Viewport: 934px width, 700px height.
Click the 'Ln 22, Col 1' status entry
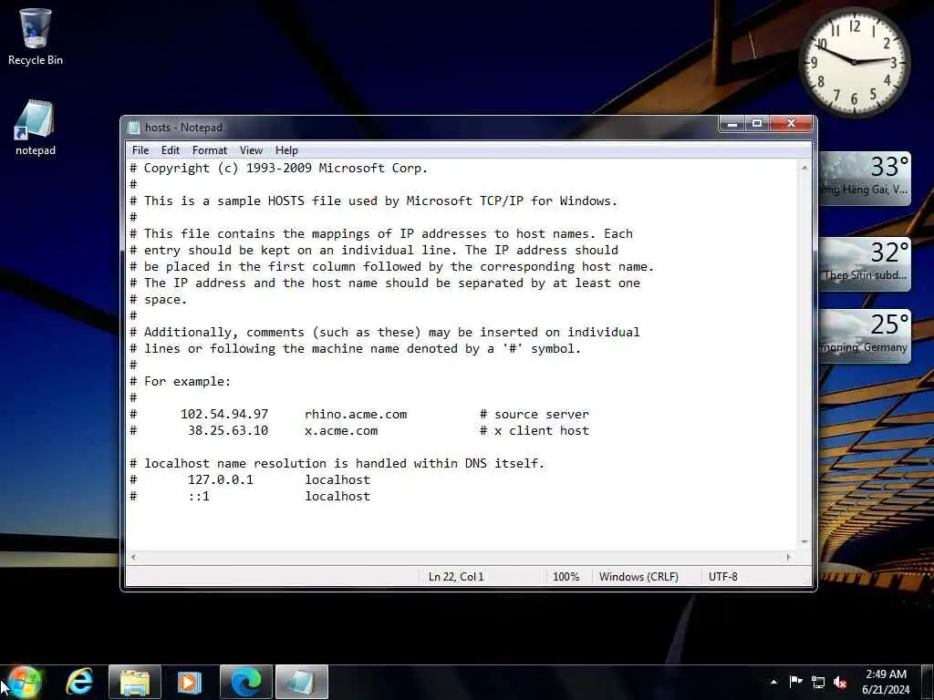[456, 577]
